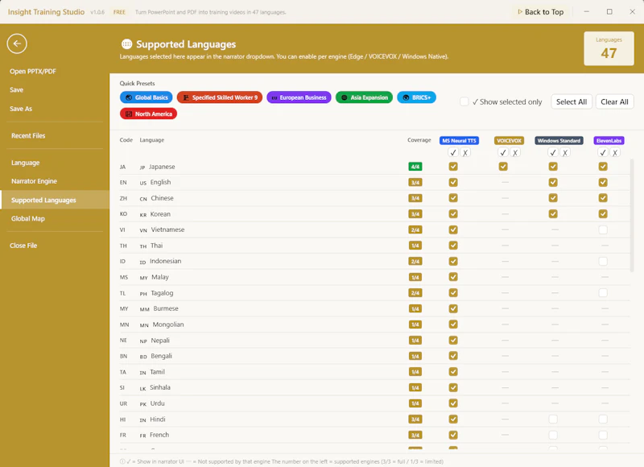Click the MS Neural TTS uncheck-all X icon
This screenshot has width=644, height=467.
(x=465, y=153)
